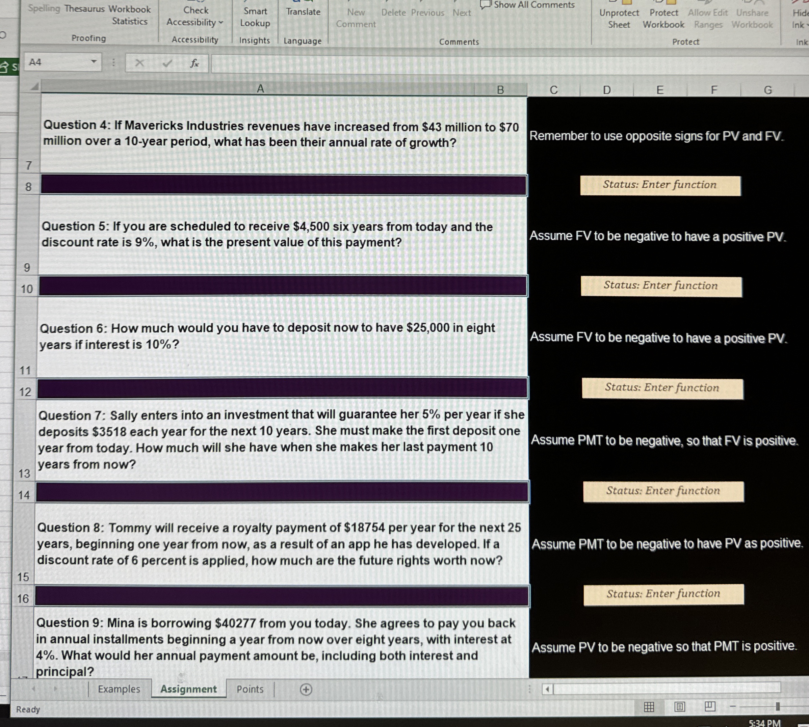Open the Points sheet tab

tap(250, 690)
